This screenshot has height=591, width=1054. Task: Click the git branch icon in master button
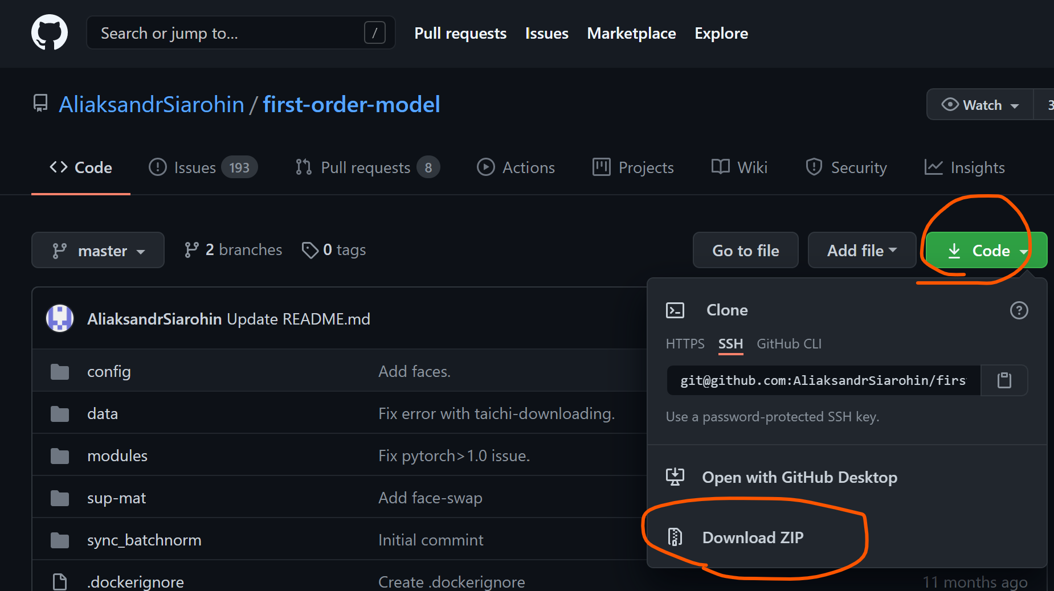point(59,251)
